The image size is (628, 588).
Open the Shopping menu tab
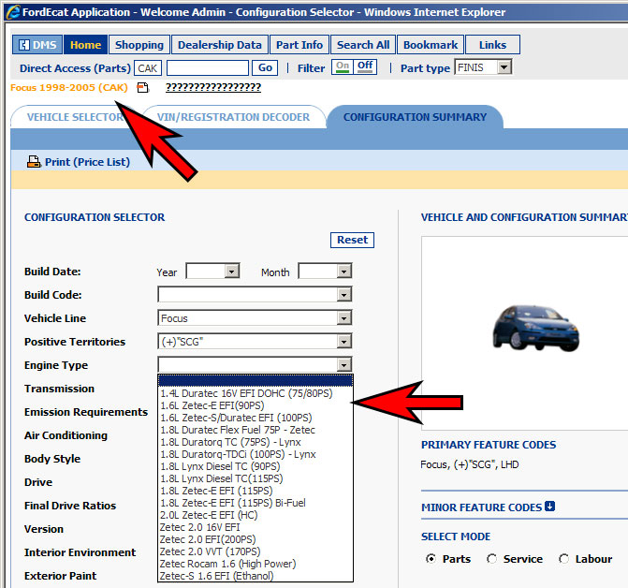139,44
